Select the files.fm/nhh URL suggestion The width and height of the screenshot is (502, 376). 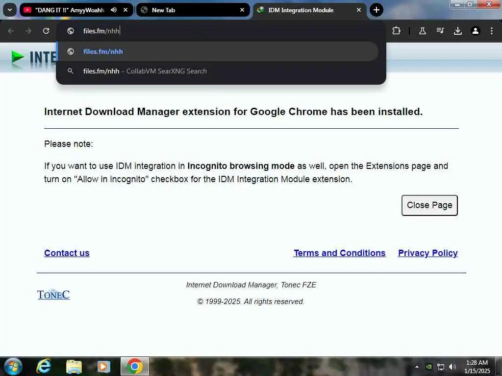pos(218,51)
